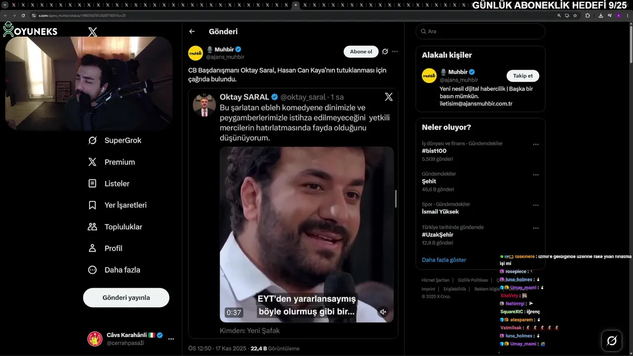Close the active browser tab

pyautogui.click(x=295, y=5)
